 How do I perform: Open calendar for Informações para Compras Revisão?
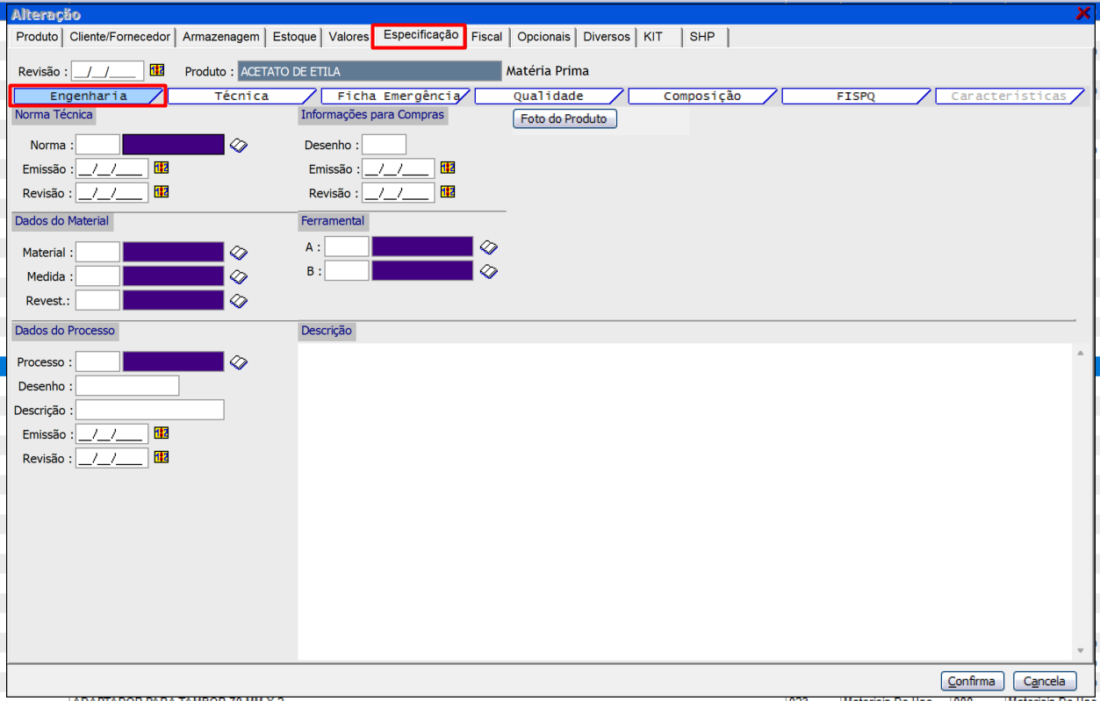[x=448, y=191]
